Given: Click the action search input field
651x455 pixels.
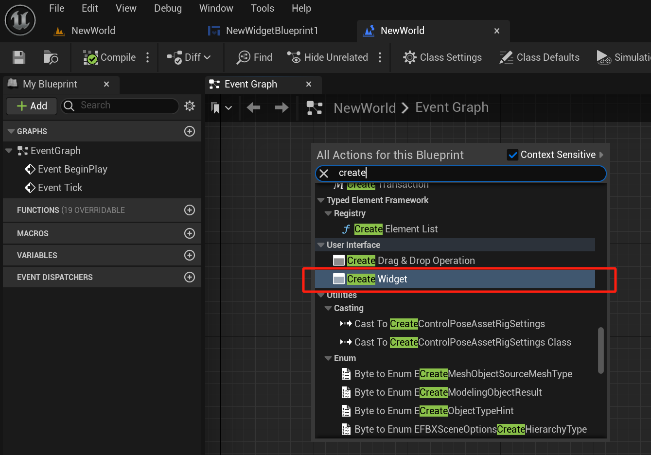Looking at the screenshot, I should coord(461,173).
